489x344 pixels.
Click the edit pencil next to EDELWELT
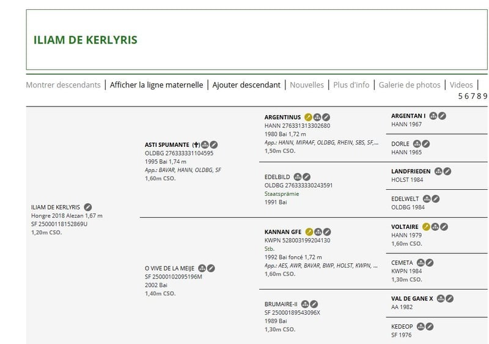click(436, 199)
